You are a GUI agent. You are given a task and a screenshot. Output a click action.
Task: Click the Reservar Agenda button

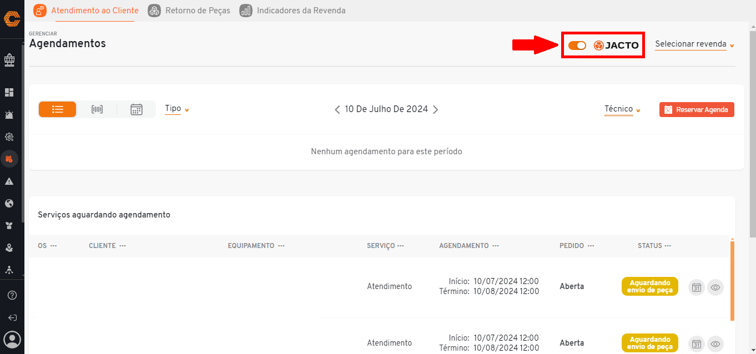point(697,109)
